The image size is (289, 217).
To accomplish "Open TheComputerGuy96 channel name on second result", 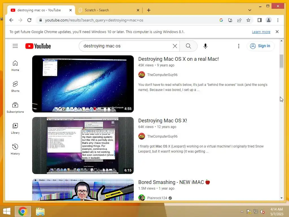I will (x=162, y=136).
